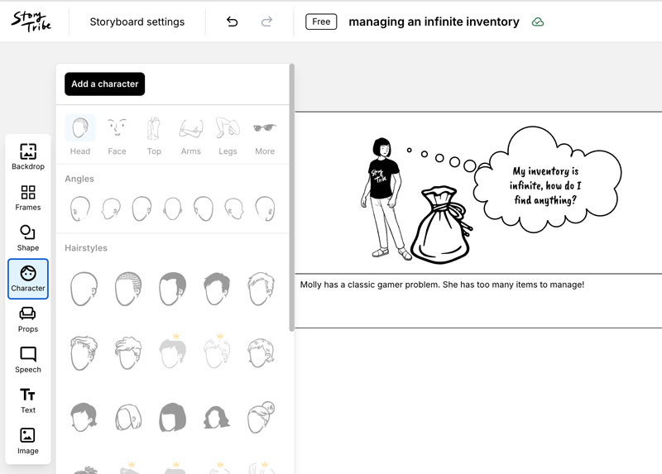Open Storyboard settings

point(137,22)
